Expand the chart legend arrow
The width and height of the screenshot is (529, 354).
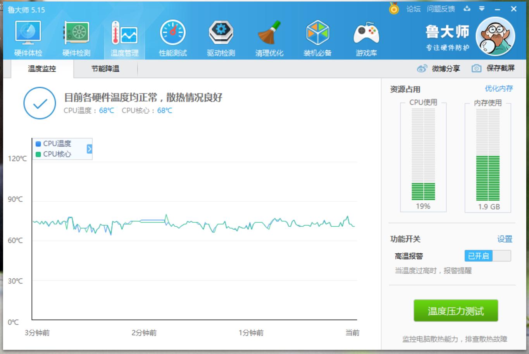[x=90, y=147]
